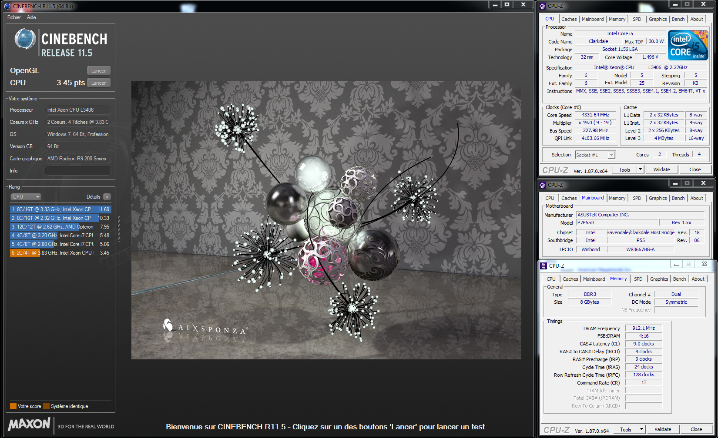Click the Core Speed value 4331.64 MHz

click(x=595, y=115)
